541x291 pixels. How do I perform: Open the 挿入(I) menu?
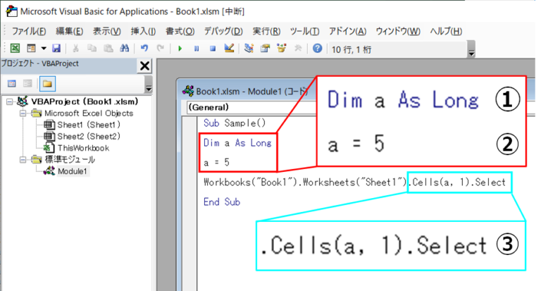143,31
